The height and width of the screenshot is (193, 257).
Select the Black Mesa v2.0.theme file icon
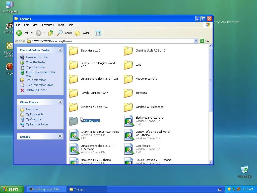pos(129,121)
